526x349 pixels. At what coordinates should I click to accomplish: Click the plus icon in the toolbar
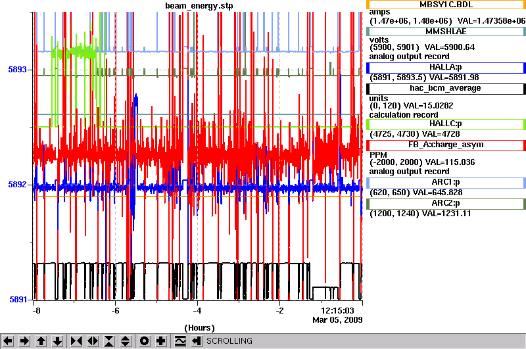tap(161, 341)
